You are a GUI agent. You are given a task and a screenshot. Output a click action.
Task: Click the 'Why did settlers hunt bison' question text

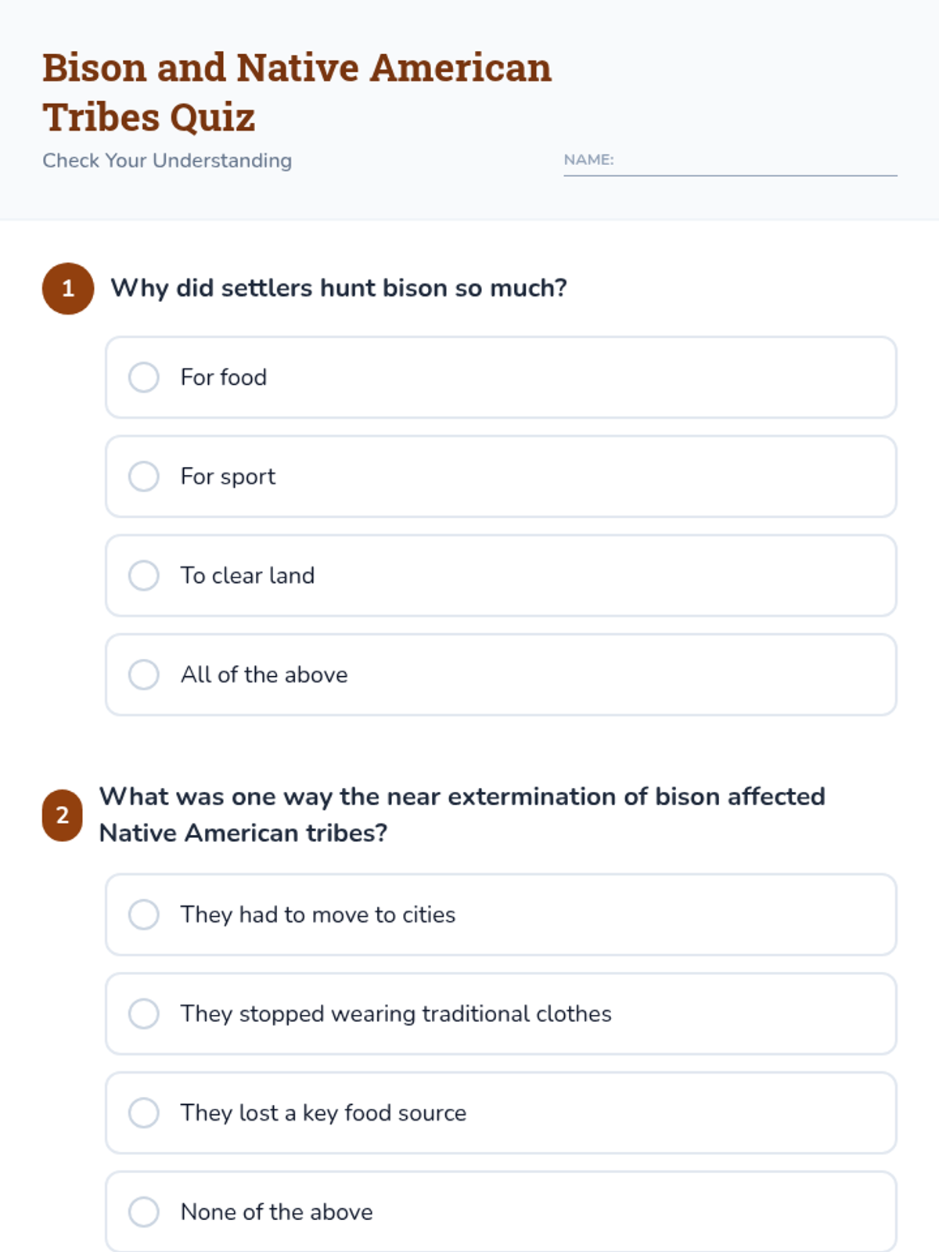[x=338, y=288]
